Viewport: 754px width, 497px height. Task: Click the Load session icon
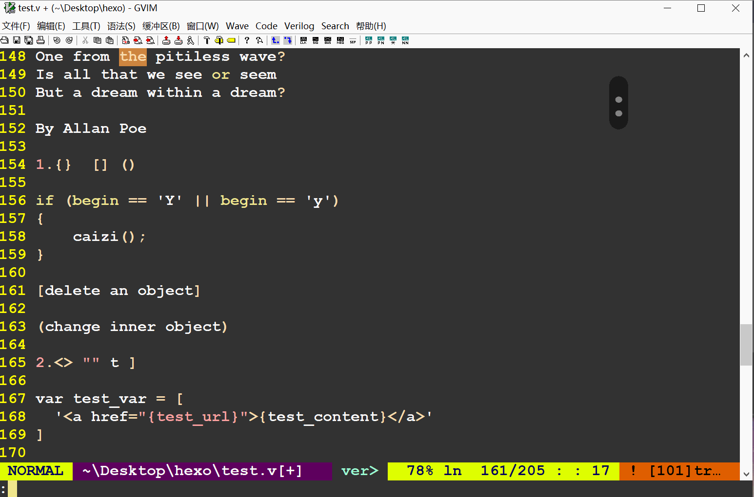tap(166, 40)
